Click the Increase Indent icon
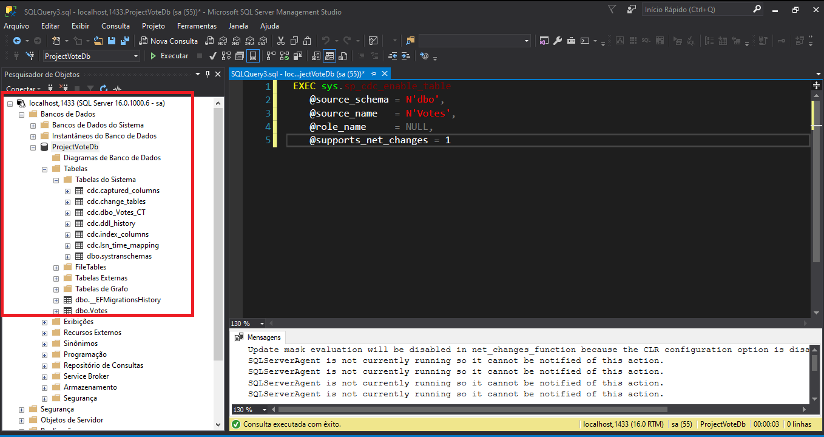Image resolution: width=824 pixels, height=437 pixels. tap(405, 56)
